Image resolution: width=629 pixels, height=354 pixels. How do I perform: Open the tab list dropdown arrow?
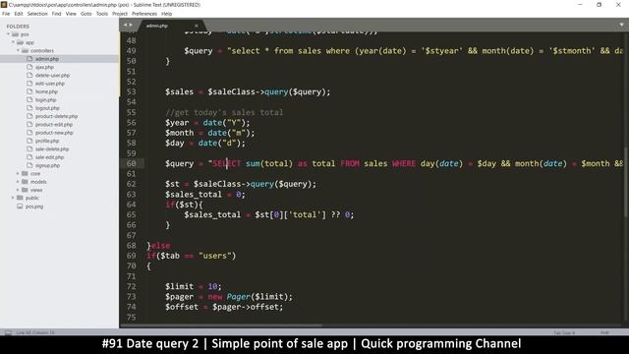pos(621,25)
